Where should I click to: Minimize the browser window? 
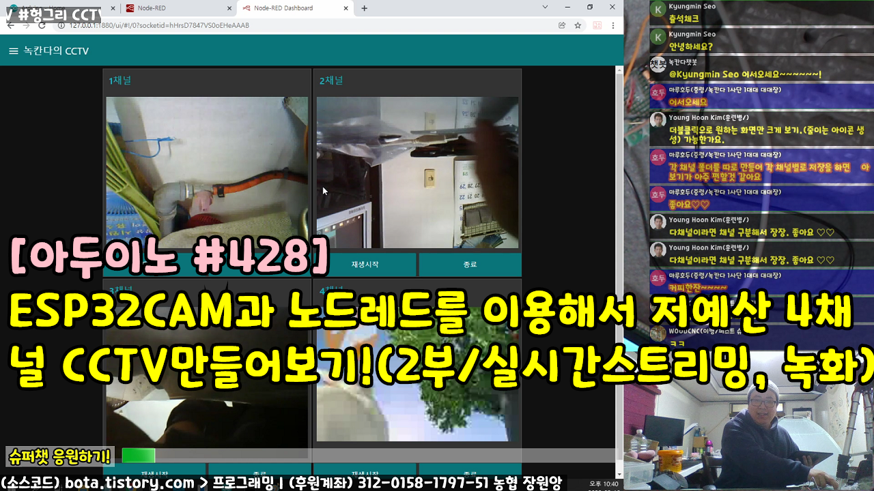click(x=567, y=7)
